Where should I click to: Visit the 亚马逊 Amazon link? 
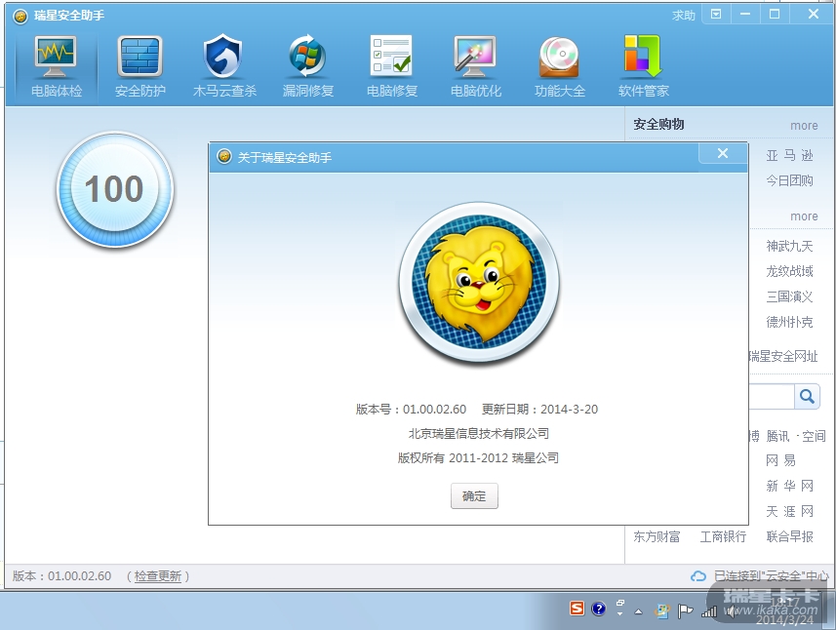coord(789,155)
